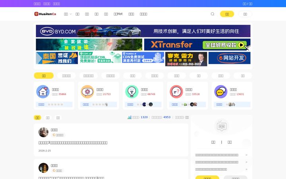The width and height of the screenshot is (286, 179).
Task: Open the Thailand visa banner ad
Action: pyautogui.click(x=57, y=58)
